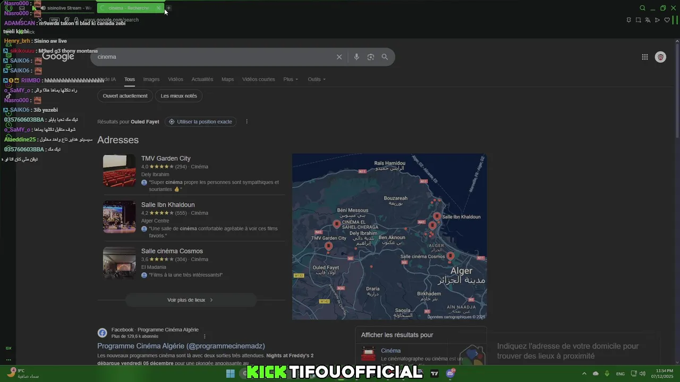Click the TradingView taskbar icon

(x=435, y=374)
